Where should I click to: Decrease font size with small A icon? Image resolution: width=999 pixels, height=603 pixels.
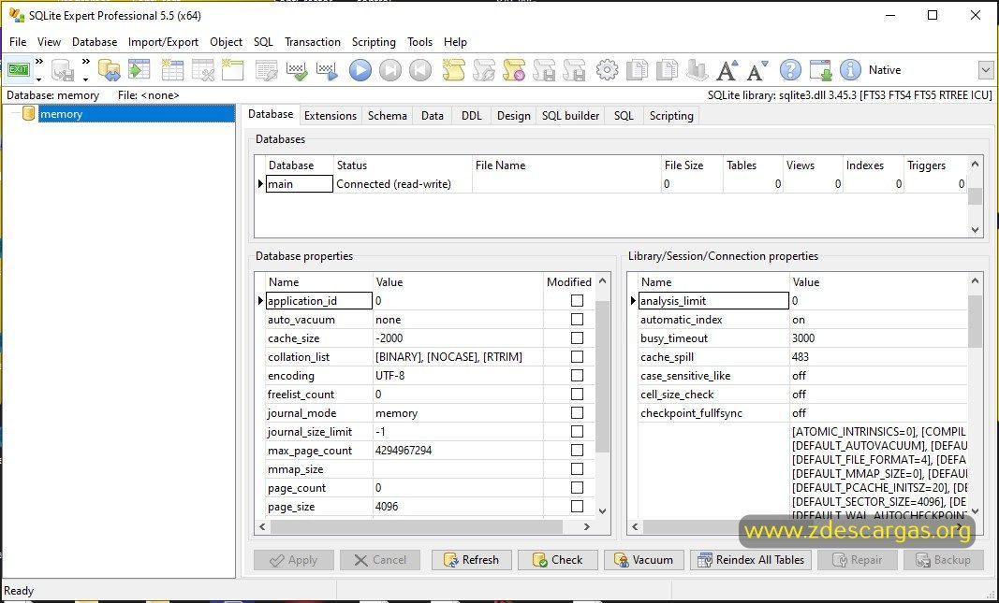[x=757, y=70]
